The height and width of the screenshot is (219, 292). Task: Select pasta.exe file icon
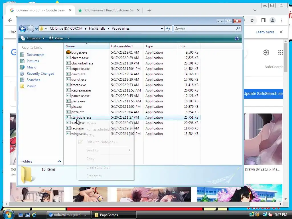pyautogui.click(x=68, y=101)
